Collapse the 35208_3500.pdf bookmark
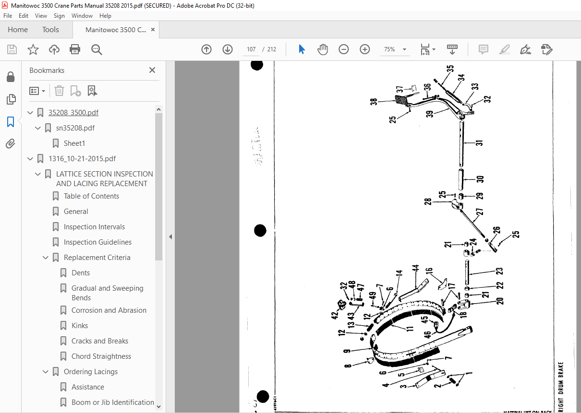 31,113
